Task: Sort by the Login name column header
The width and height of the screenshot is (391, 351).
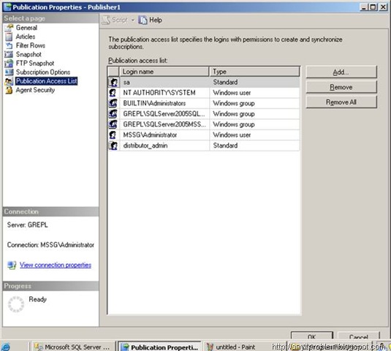Action: [x=164, y=72]
